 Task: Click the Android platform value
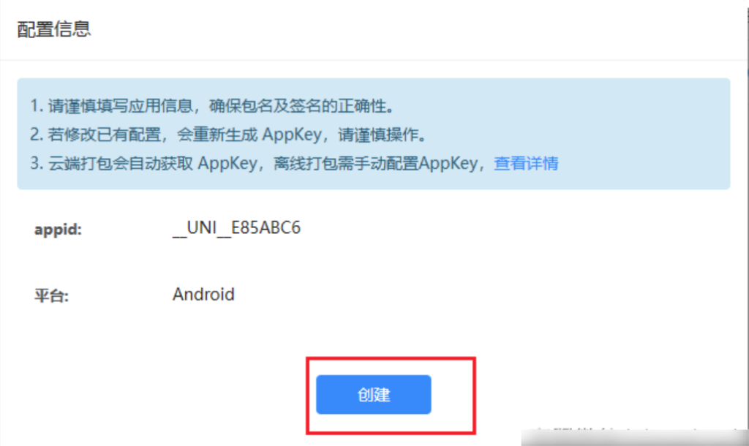click(203, 294)
